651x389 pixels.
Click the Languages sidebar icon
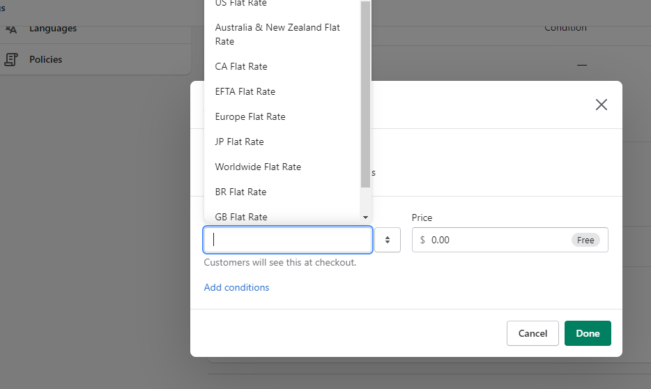(x=11, y=29)
